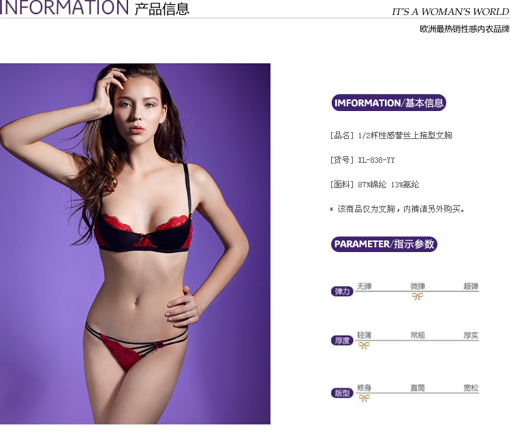Select the 直筒 fit label
Viewport: 511px width, 436px height.
[418, 388]
